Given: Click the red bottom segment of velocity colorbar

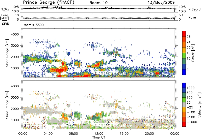Looking at the screenshot, I should (184, 124).
